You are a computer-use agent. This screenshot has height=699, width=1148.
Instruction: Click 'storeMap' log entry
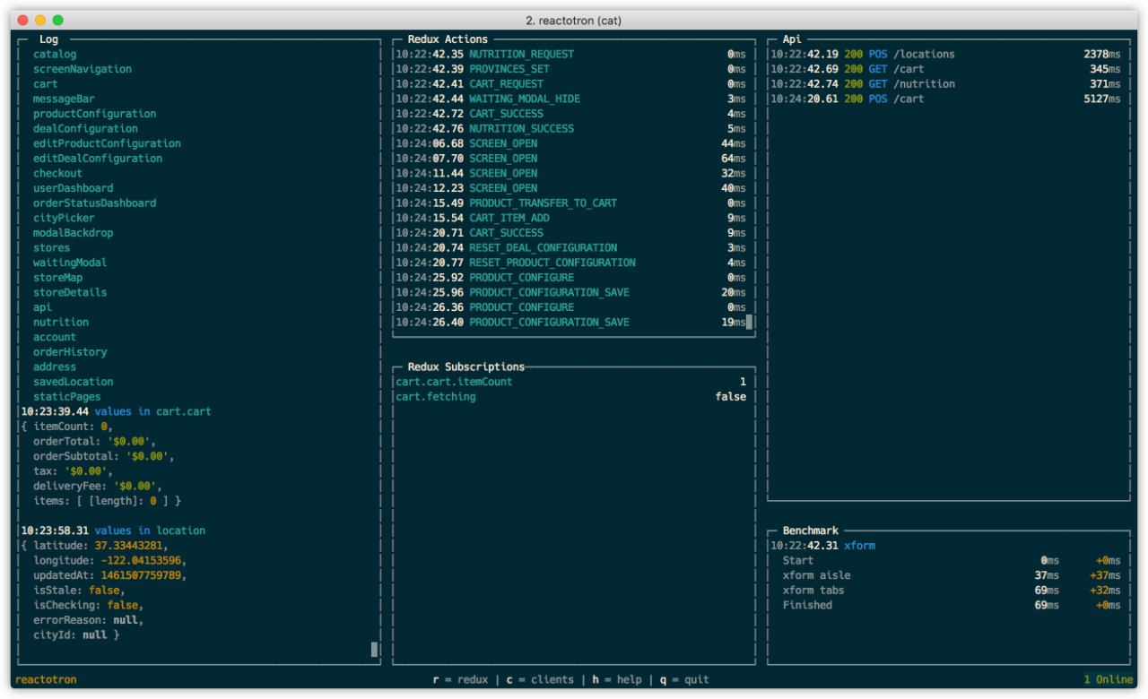pos(58,278)
